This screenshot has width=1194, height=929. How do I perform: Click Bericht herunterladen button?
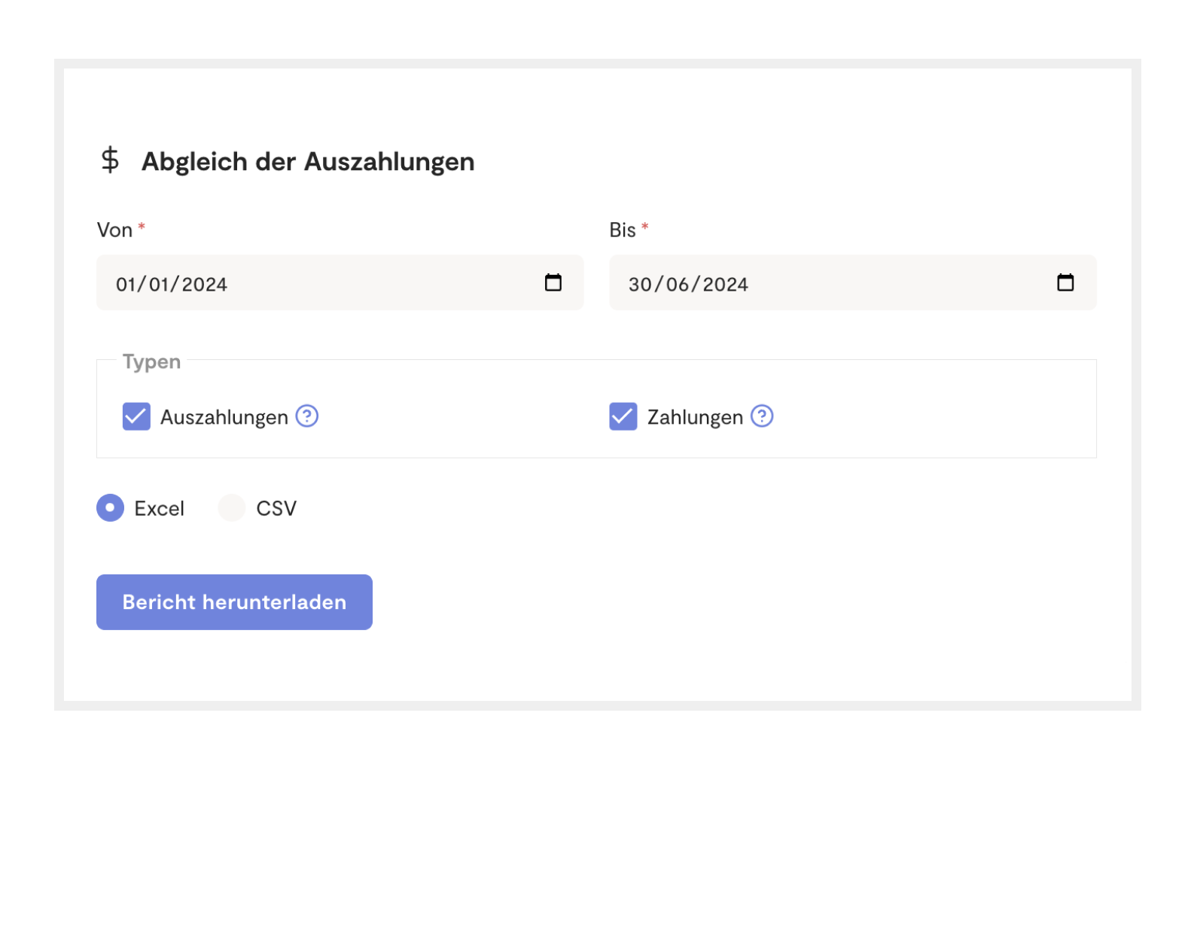(234, 602)
